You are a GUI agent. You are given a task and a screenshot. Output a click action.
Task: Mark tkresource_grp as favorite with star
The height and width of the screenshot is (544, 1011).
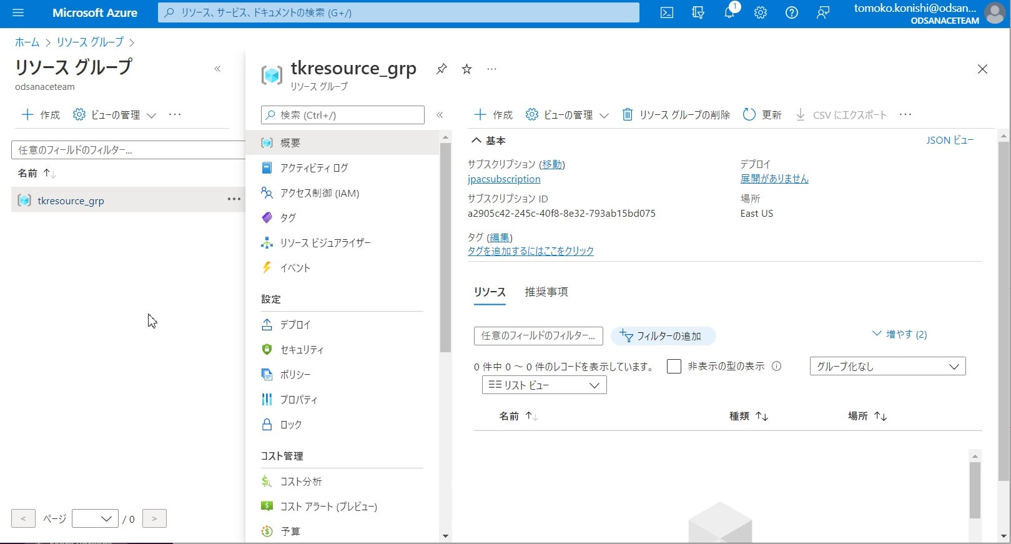pos(466,69)
